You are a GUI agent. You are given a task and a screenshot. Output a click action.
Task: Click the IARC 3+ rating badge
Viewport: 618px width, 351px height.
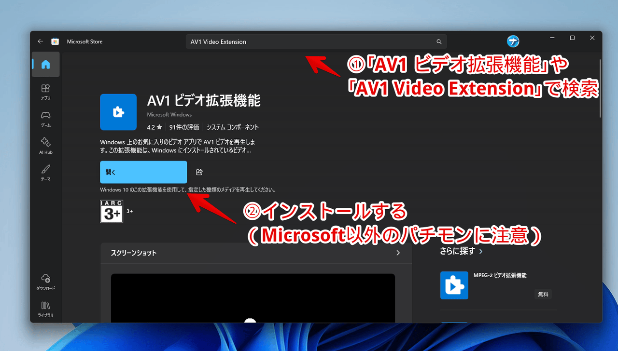(x=112, y=211)
